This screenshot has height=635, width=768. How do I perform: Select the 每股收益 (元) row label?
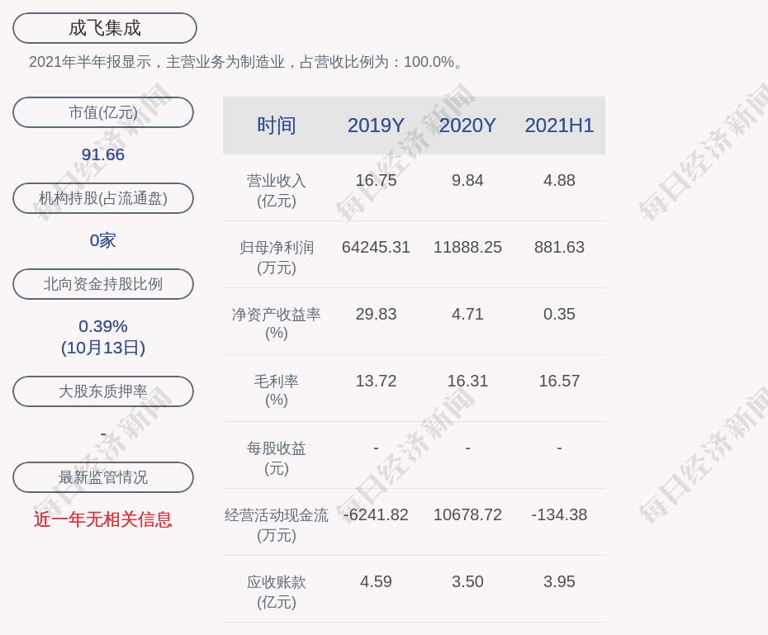[x=277, y=458]
